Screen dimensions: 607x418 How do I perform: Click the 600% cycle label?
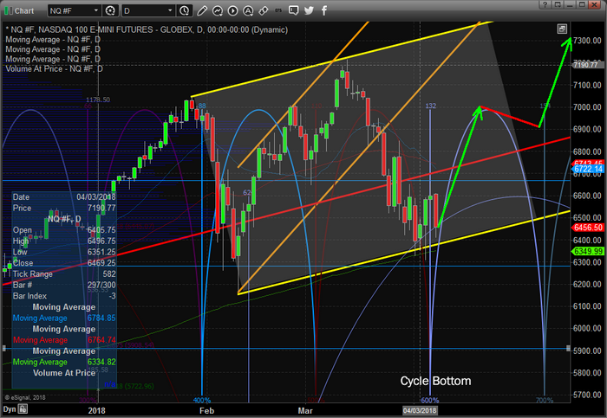(x=430, y=400)
